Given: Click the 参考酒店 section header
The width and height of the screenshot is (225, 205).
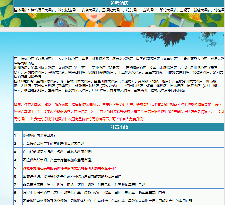Looking at the screenshot, I should click(x=119, y=3).
